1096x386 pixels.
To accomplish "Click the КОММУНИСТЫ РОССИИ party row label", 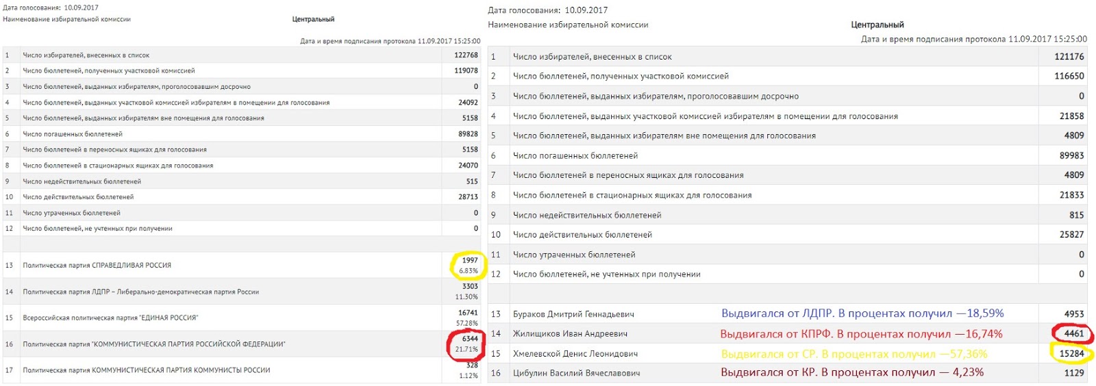I will (146, 370).
